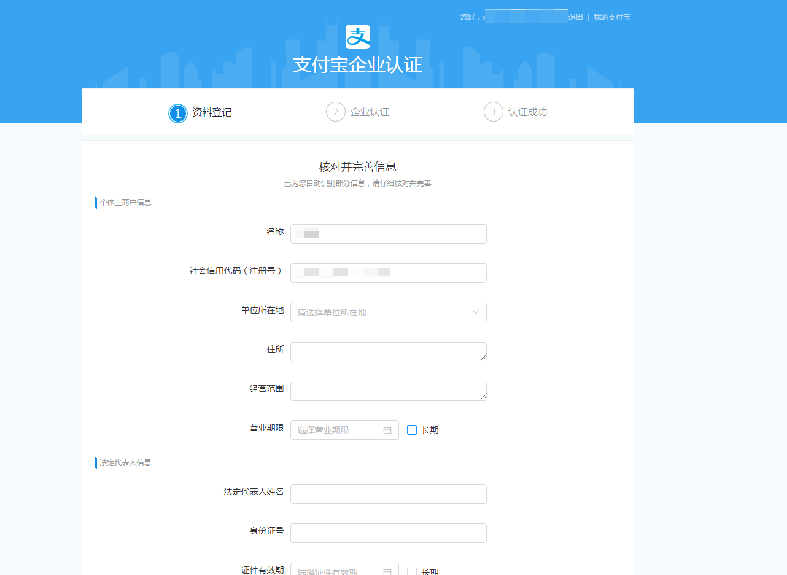Click the 单位所在地 dropdown arrow

coord(475,312)
